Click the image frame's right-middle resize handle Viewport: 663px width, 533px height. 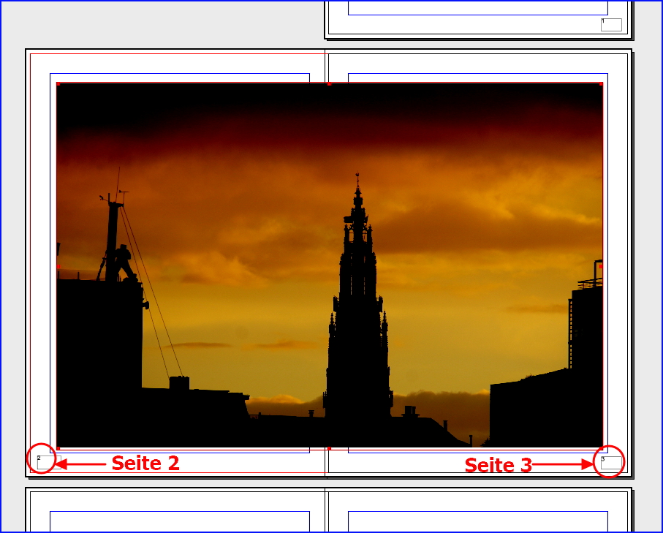[x=601, y=266]
